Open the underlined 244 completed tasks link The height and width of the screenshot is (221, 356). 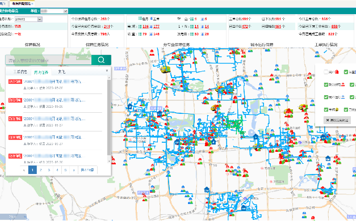107,27
